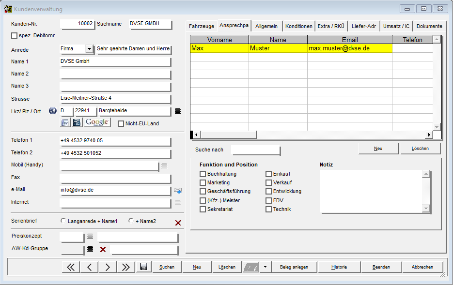Switch to the Fahrzeuge tab
This screenshot has height=285, width=453.
point(202,26)
